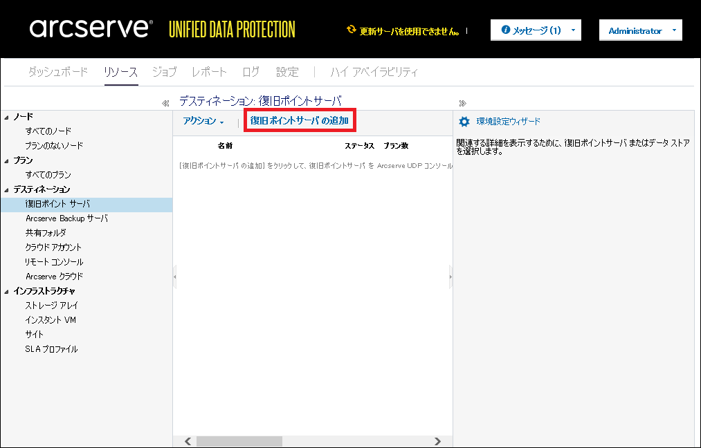This screenshot has width=701, height=448.
Task: Select 共有フォルダ tree item
Action: click(x=46, y=233)
